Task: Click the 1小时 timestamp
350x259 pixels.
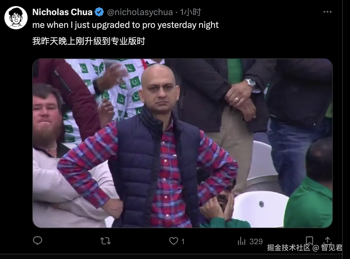Action: coord(190,12)
